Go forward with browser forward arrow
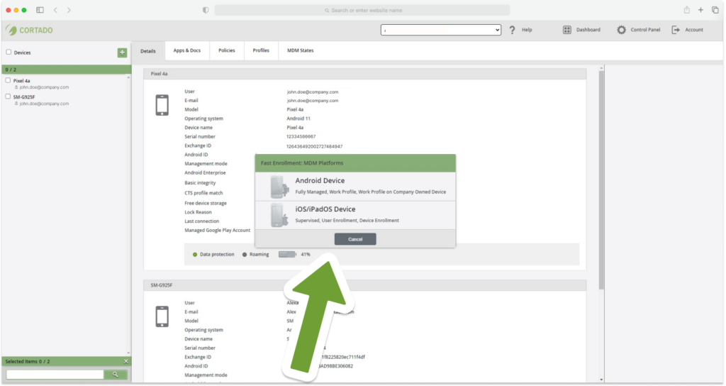The height and width of the screenshot is (386, 726). point(69,10)
